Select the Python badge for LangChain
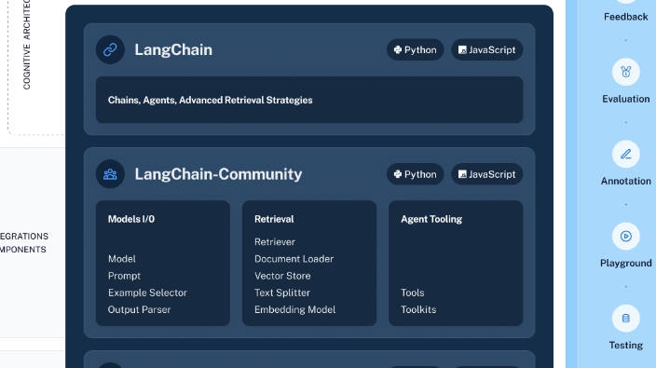This screenshot has height=368, width=656. click(x=415, y=49)
